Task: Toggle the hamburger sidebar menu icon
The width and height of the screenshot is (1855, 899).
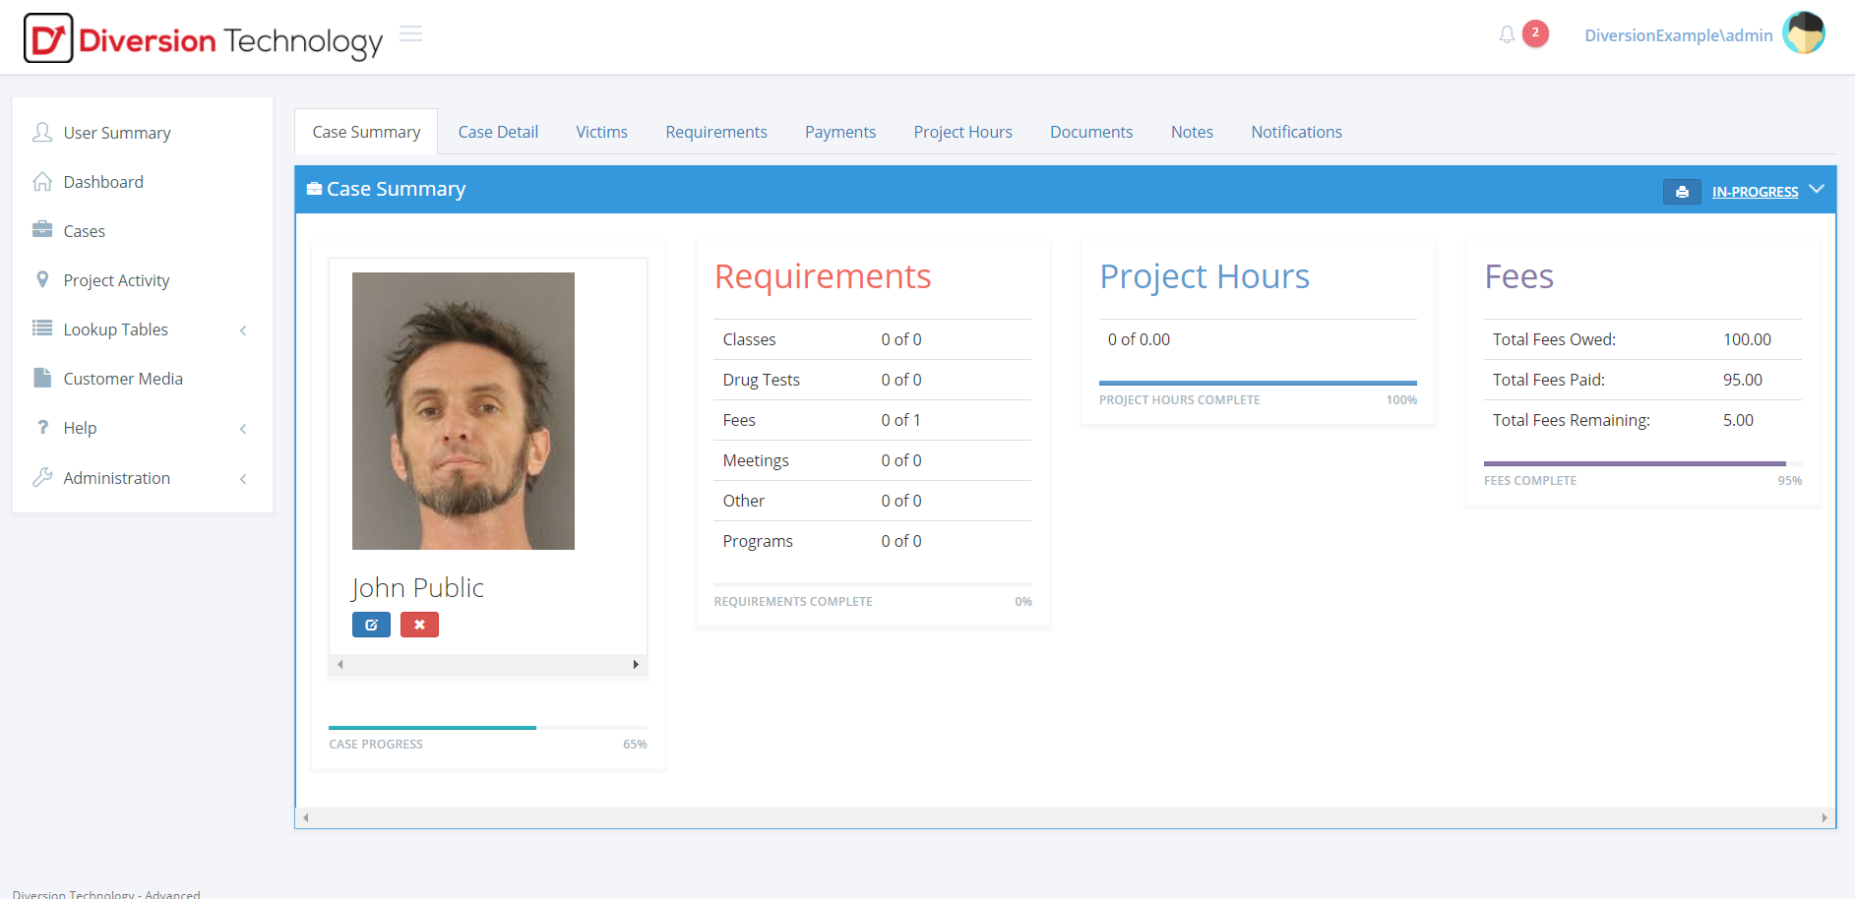Action: 410,34
